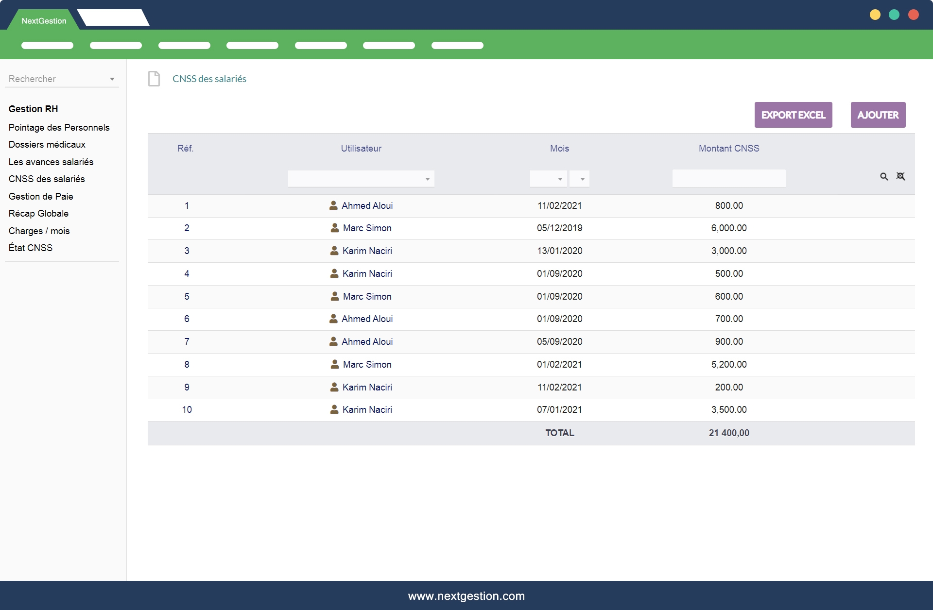
Task: Switch to the NextGestion tab
Action: [44, 21]
